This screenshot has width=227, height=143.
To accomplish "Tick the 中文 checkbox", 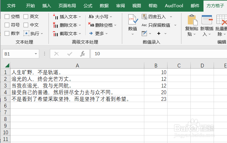I will point(26,25).
